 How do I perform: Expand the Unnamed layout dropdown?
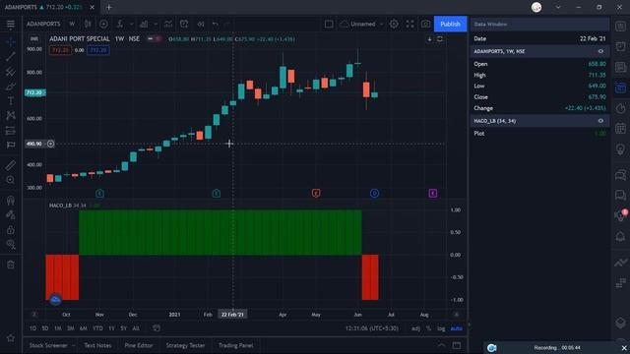click(x=381, y=24)
